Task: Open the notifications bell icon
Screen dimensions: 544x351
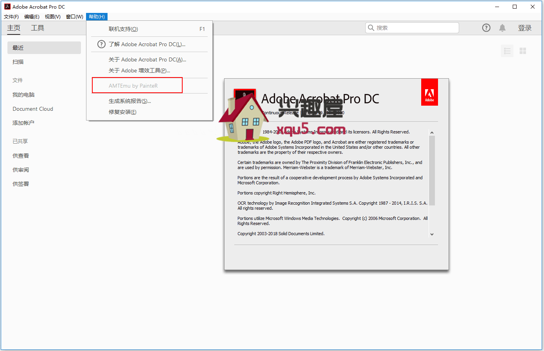Action: pyautogui.click(x=503, y=28)
